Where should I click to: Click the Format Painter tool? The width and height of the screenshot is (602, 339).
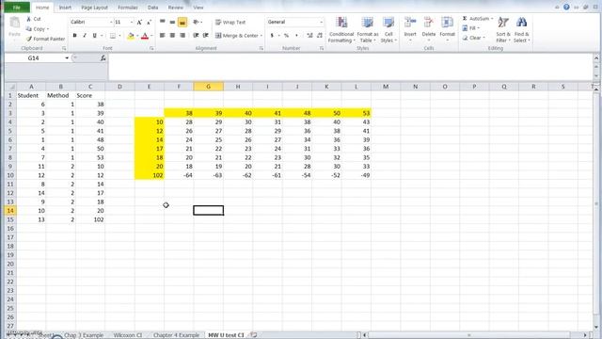pyautogui.click(x=46, y=39)
